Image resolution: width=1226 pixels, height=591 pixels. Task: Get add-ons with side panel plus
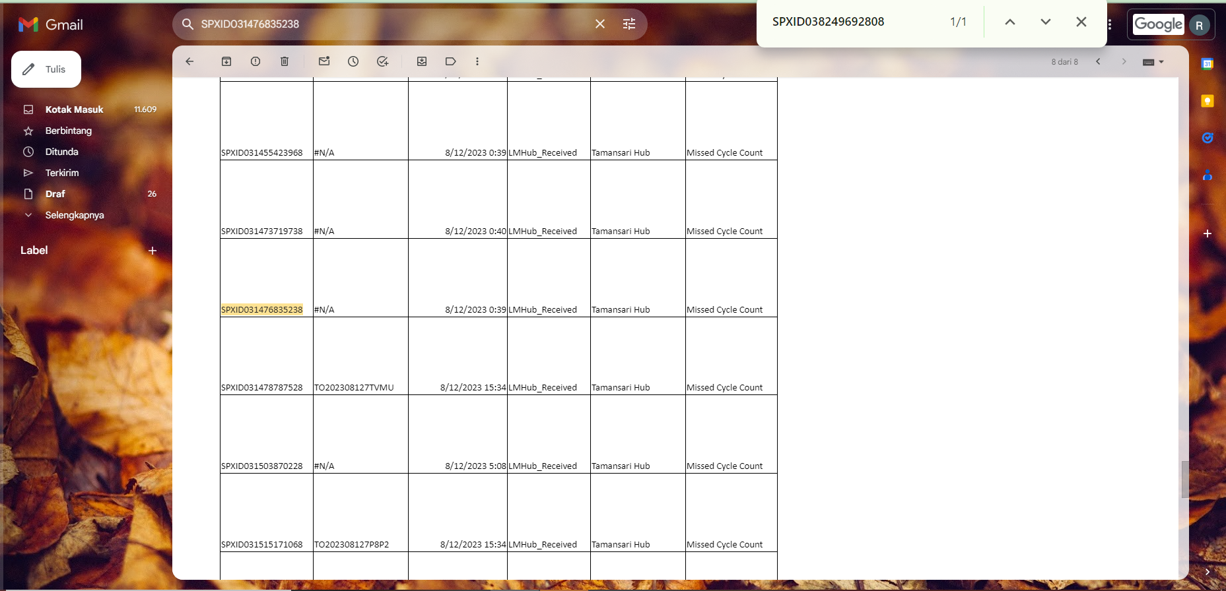1208,233
